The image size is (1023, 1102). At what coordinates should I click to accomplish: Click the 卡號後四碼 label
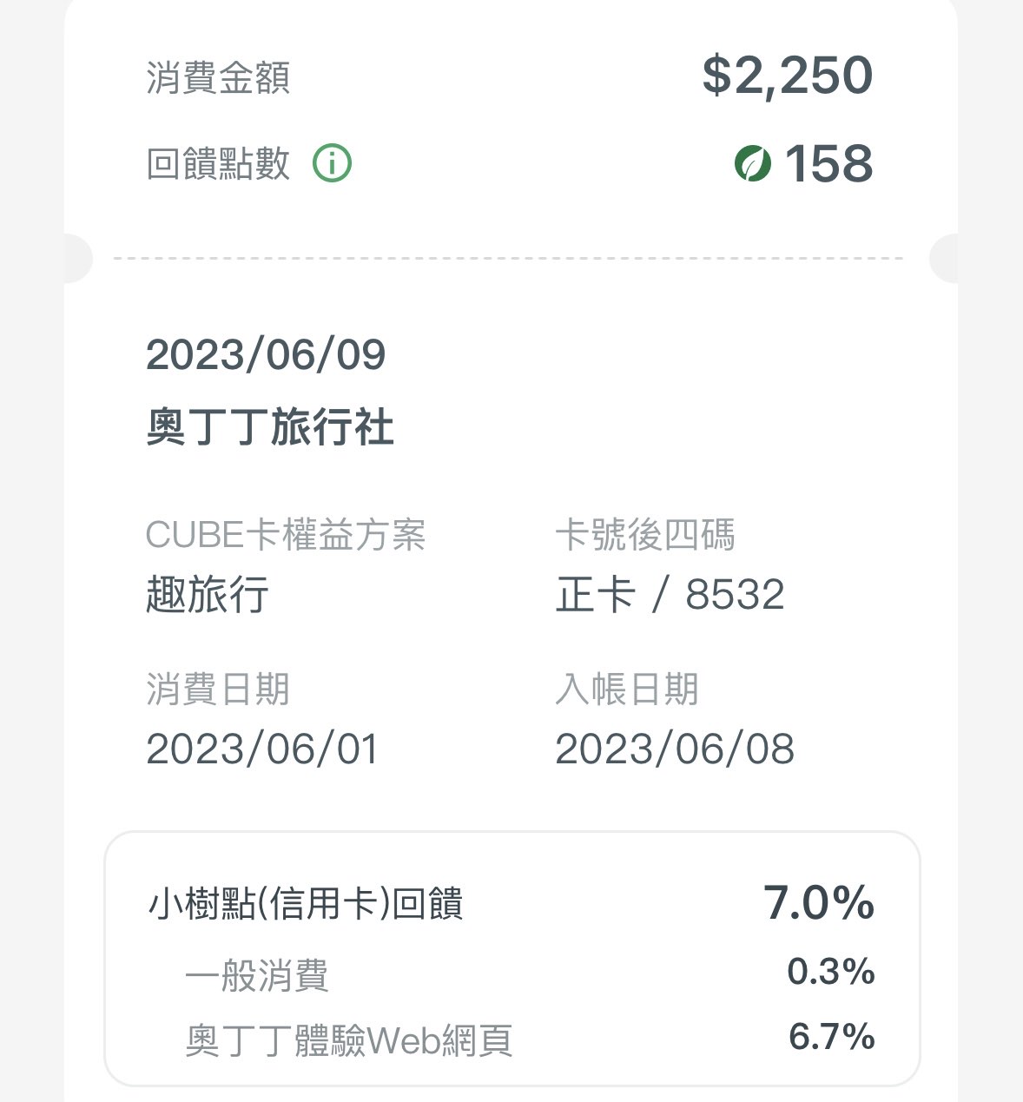coord(645,535)
